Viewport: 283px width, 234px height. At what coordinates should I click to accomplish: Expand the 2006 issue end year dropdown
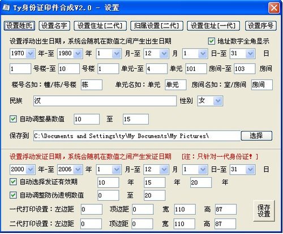click(78, 169)
